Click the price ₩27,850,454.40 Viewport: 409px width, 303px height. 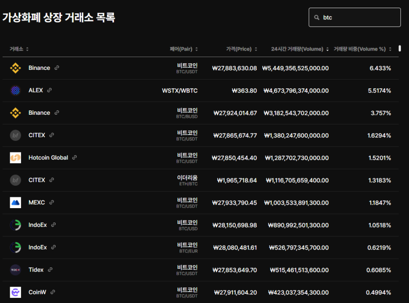coord(235,158)
